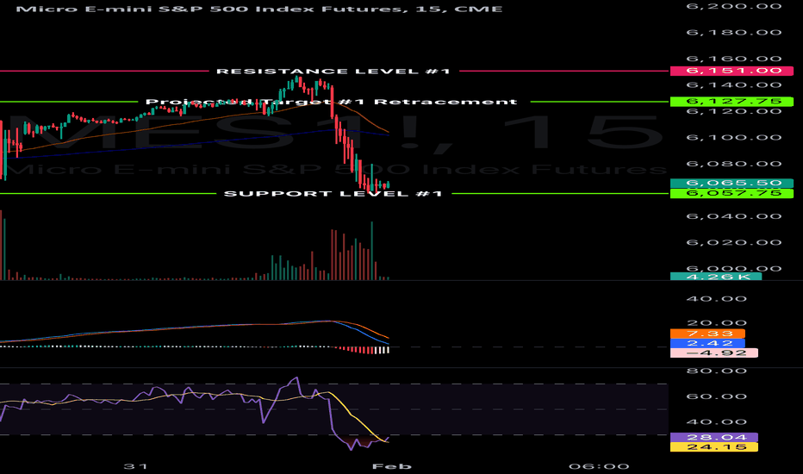
Task: Click the yellow 24.15 RSI average tag
Action: coord(714,446)
